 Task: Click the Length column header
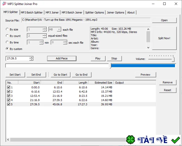click(x=76, y=83)
